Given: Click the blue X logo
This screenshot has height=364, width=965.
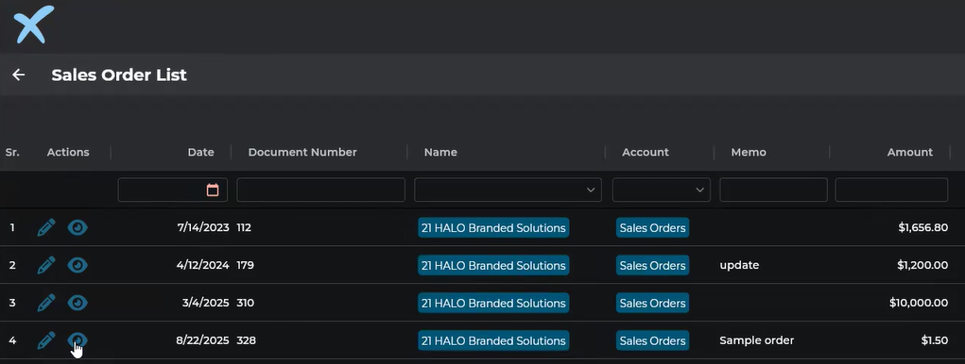Looking at the screenshot, I should click(34, 24).
